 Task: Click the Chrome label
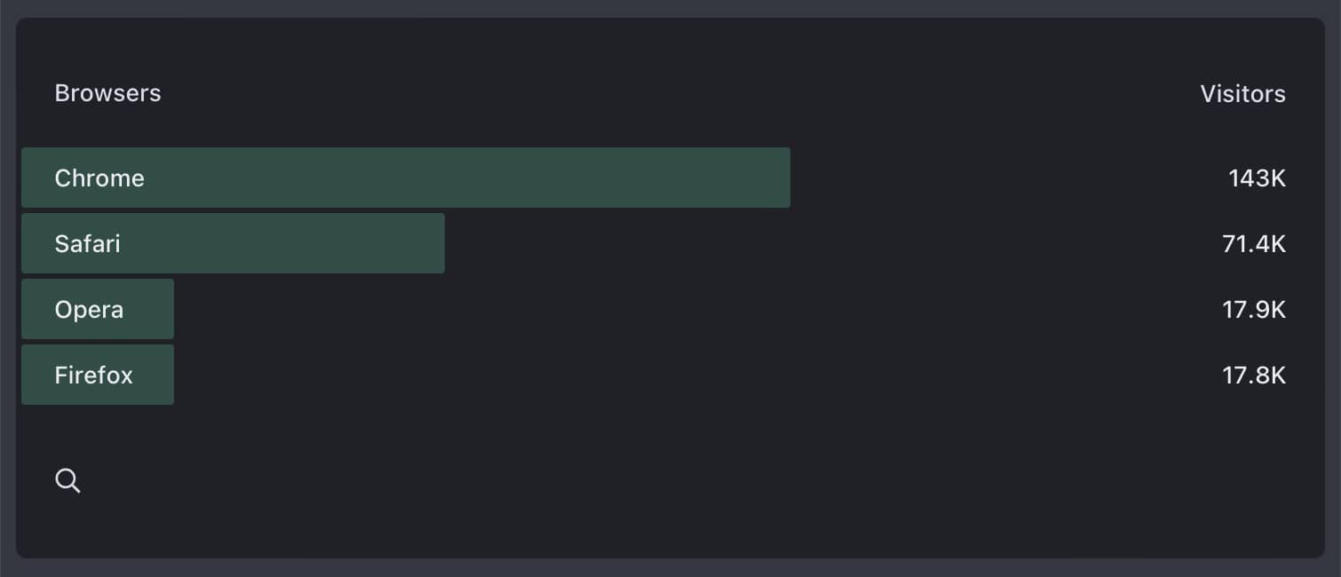coord(99,178)
